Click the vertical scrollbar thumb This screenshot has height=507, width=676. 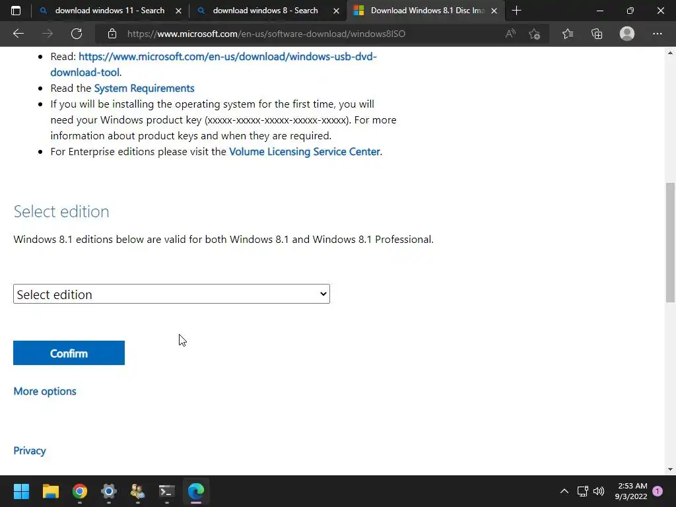[670, 242]
